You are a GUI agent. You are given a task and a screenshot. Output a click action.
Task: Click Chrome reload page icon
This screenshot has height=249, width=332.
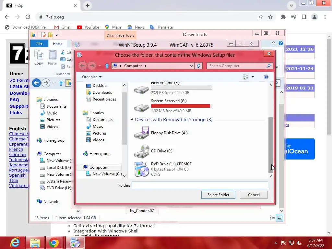(28, 17)
